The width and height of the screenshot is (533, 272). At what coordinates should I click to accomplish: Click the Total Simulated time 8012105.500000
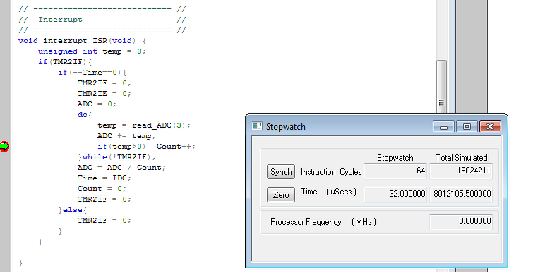point(461,194)
